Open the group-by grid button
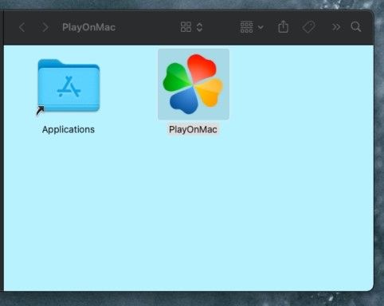 coord(246,27)
